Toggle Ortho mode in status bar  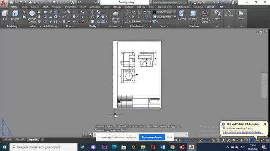coord(180,140)
